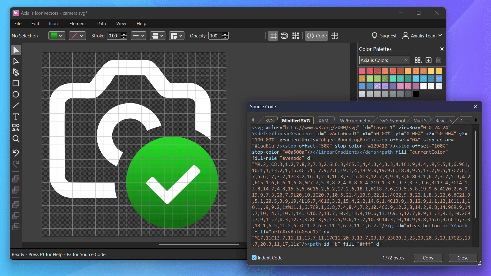Click the last path combine operation icon
This screenshot has width=491, height=276.
tap(16, 227)
